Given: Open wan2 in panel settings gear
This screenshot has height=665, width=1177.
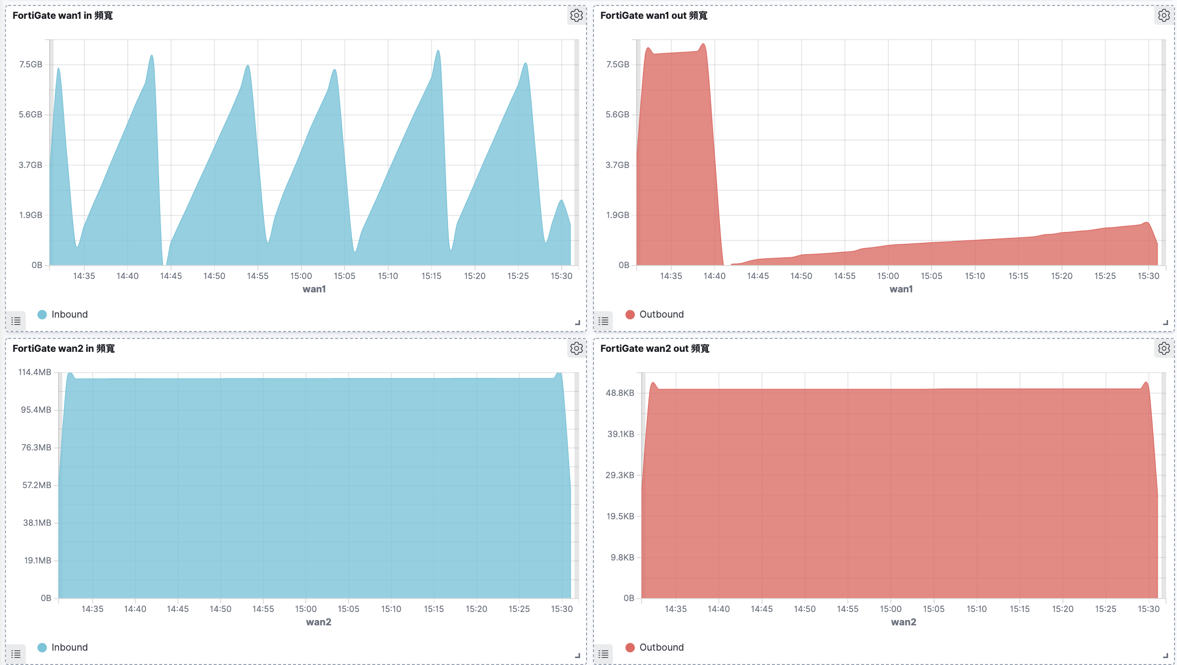Looking at the screenshot, I should click(x=576, y=349).
